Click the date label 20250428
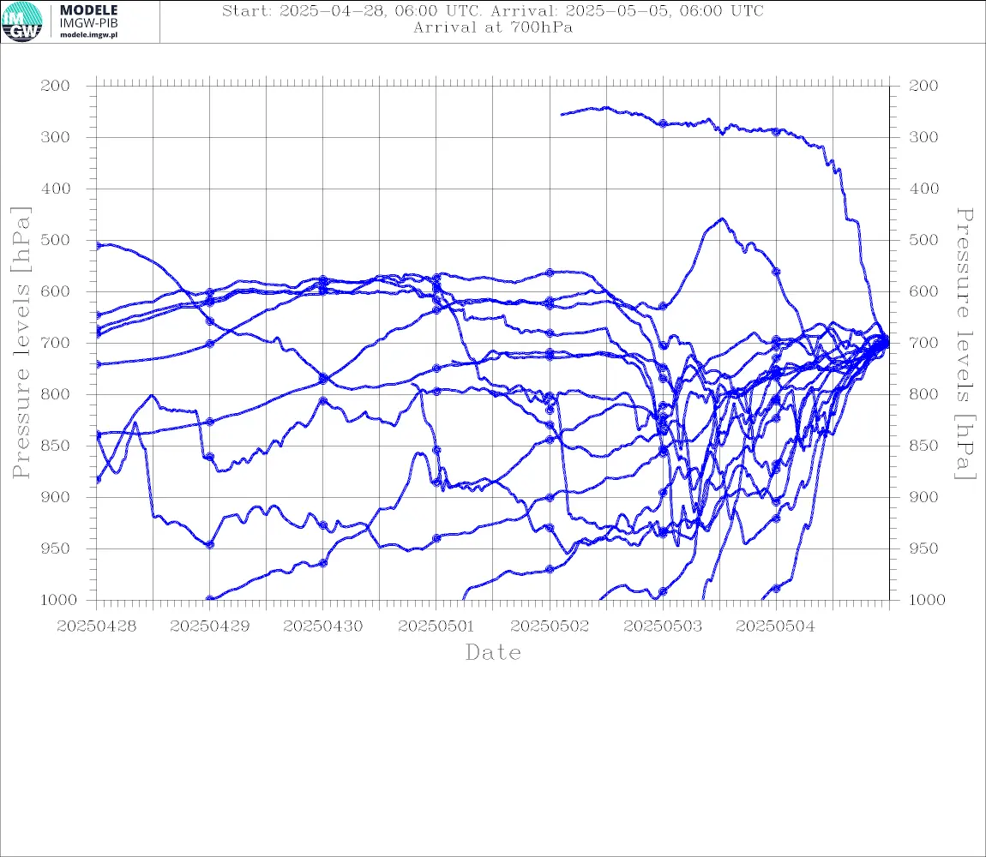 pos(96,626)
